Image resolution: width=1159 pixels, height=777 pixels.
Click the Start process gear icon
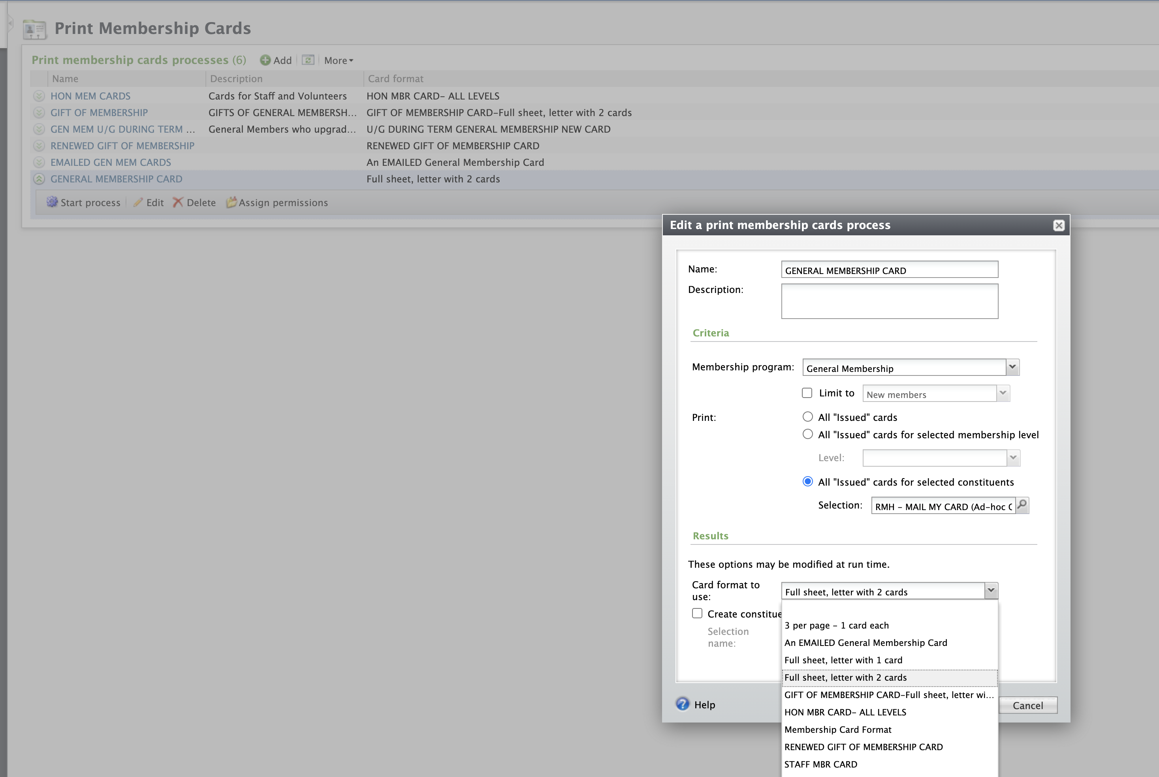(x=52, y=202)
